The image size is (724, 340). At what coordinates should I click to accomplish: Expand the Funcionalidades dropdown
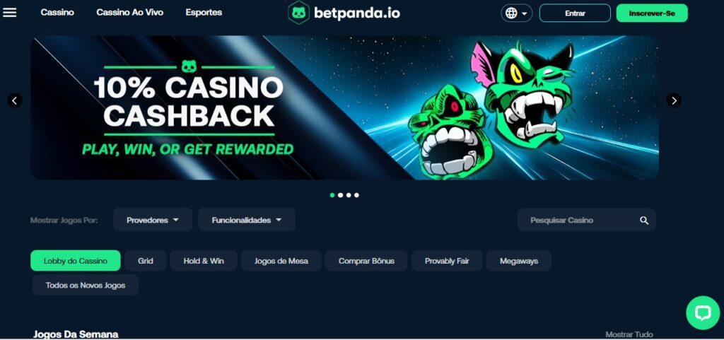(x=247, y=220)
